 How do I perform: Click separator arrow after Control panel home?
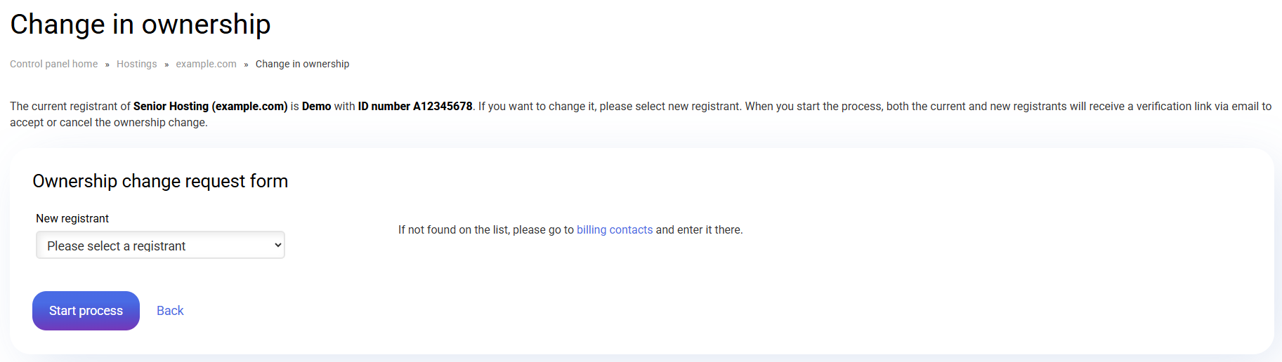pos(107,65)
